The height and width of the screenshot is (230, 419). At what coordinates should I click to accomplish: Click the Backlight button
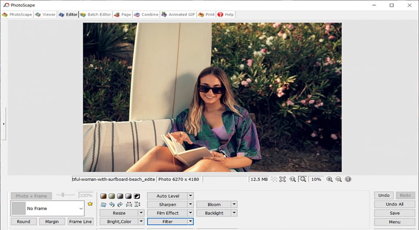click(x=214, y=213)
